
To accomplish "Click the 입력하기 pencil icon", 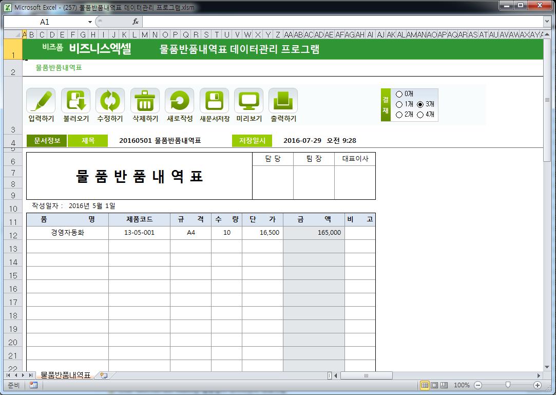I will [x=41, y=101].
